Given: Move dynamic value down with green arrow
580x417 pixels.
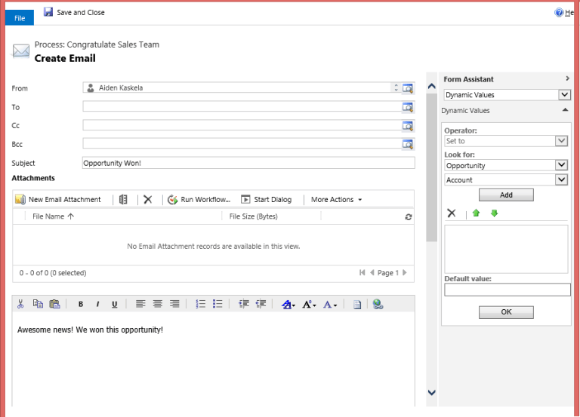Looking at the screenshot, I should 494,213.
